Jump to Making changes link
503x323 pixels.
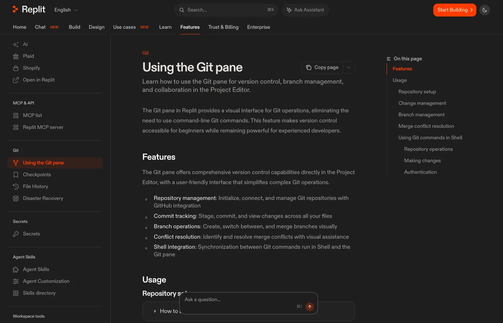tap(423, 160)
